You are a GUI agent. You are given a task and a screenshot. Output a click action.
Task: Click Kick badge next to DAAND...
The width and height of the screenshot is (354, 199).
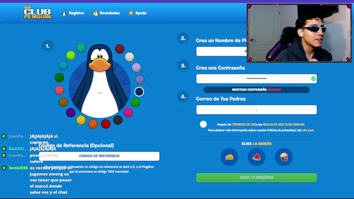(x=4, y=149)
